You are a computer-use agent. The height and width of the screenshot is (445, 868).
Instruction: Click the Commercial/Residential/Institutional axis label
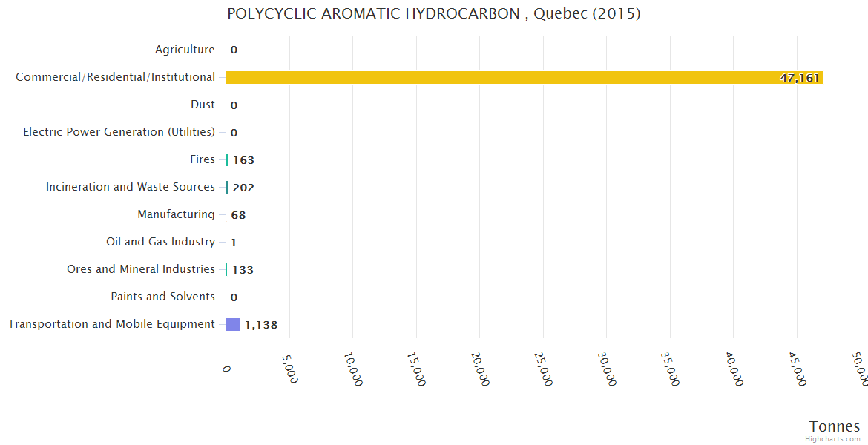[x=115, y=77]
